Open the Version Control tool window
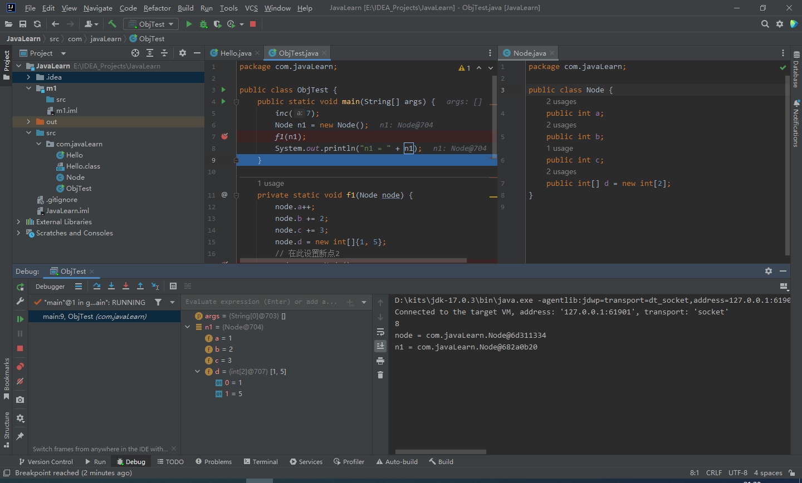Screen dimensions: 802x483 [46, 461]
